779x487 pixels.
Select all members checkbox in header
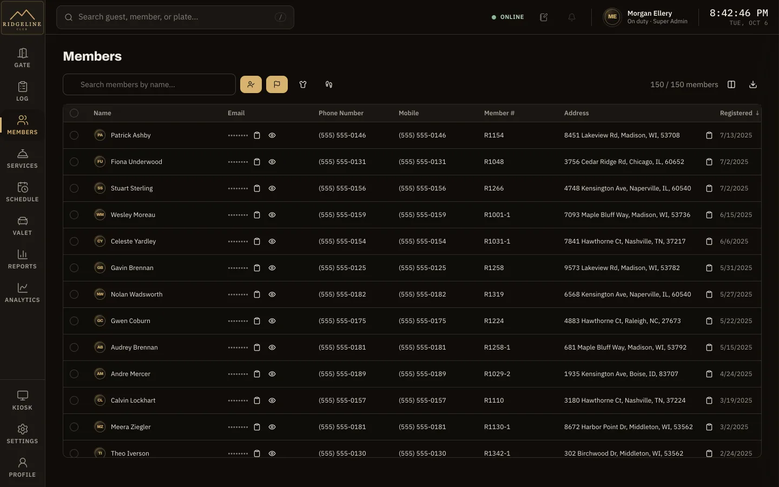[x=74, y=113]
